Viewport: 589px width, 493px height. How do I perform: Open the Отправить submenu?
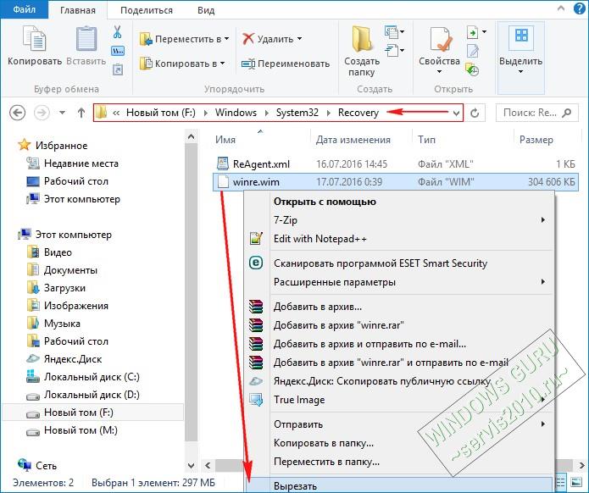tap(399, 424)
